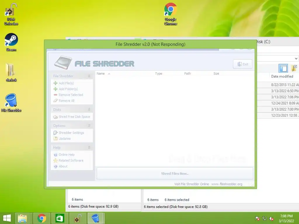299x224 pixels.
Task: Click the File Shredder hard drive logo
Action: click(x=63, y=62)
